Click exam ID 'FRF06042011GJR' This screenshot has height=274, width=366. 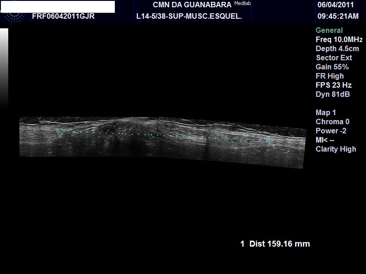pos(63,16)
